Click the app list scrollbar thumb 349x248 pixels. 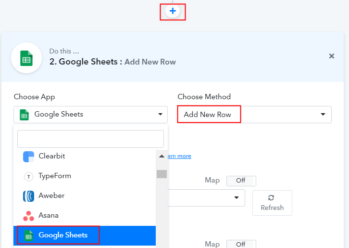(162, 174)
